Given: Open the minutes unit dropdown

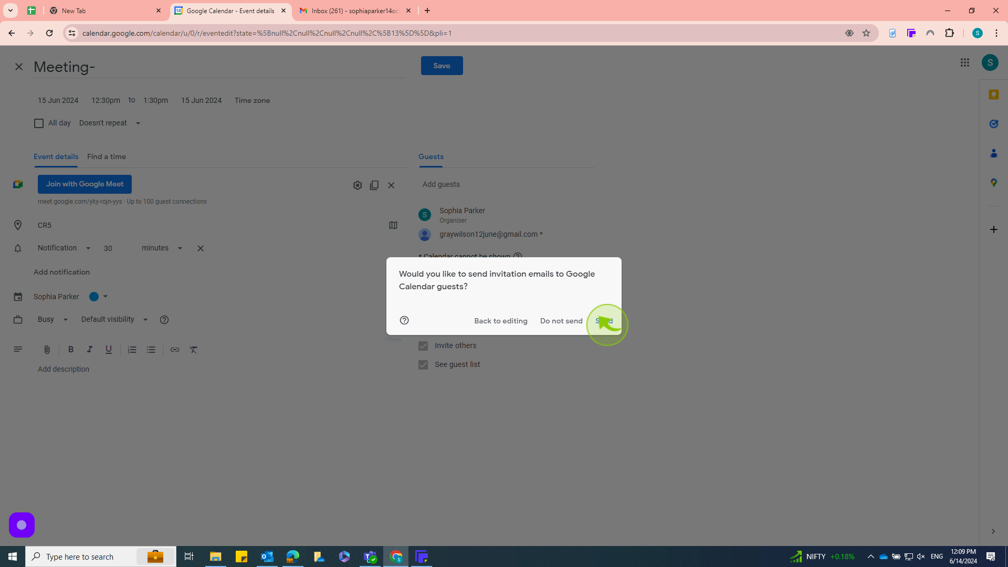Looking at the screenshot, I should tap(162, 248).
